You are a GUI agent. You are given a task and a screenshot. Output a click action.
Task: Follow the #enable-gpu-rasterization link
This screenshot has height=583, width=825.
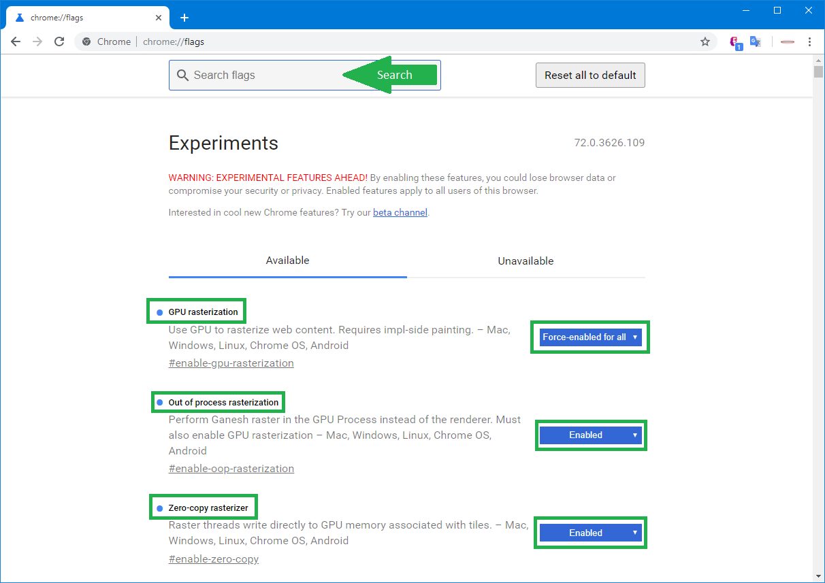click(x=231, y=363)
